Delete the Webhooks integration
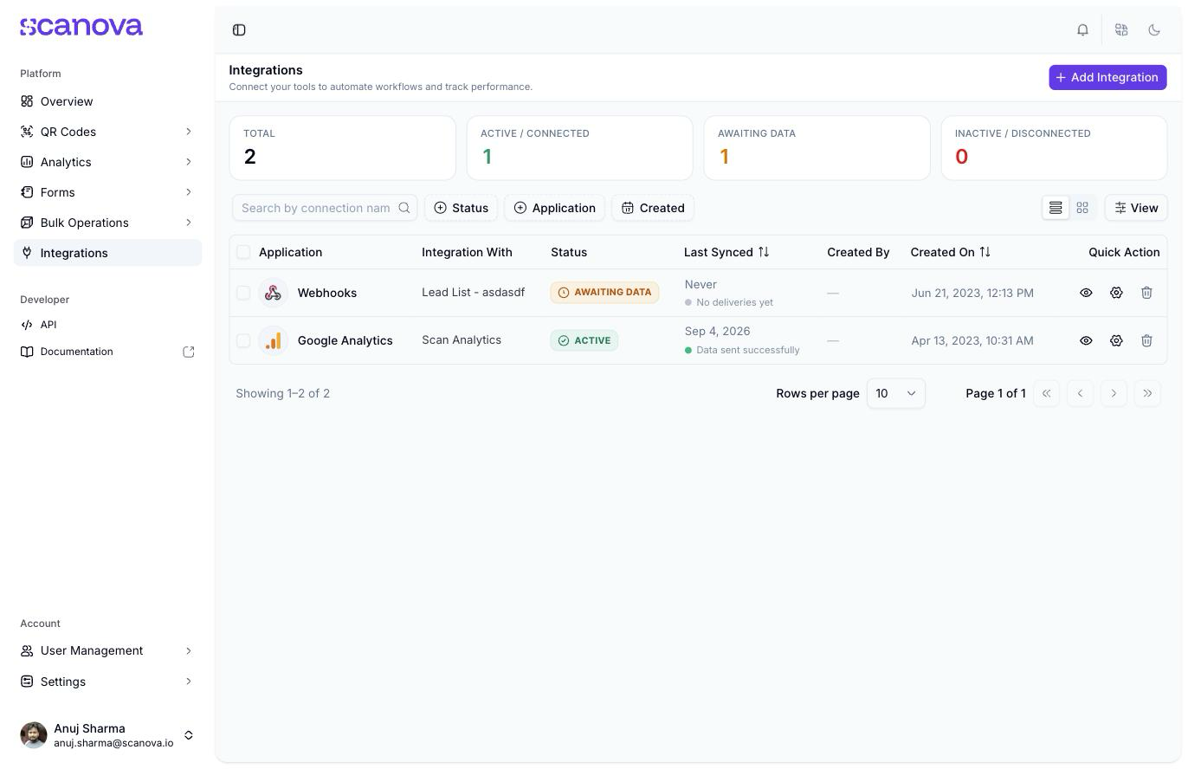Image resolution: width=1188 pixels, height=769 pixels. pyautogui.click(x=1146, y=293)
